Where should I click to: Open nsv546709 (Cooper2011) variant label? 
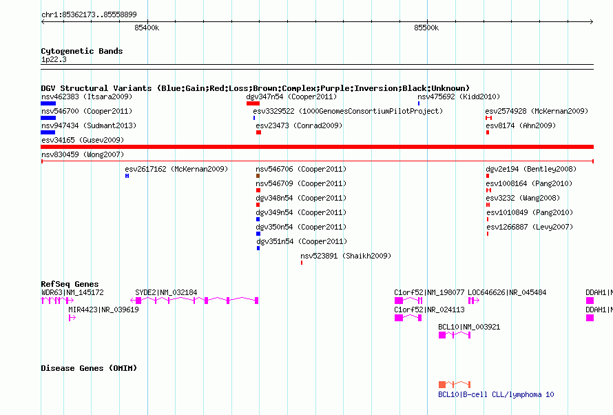[x=301, y=183]
